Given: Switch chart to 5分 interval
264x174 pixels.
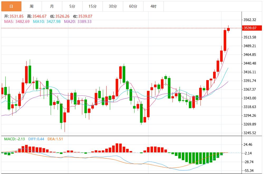Looking at the screenshot, I should [x=72, y=6].
